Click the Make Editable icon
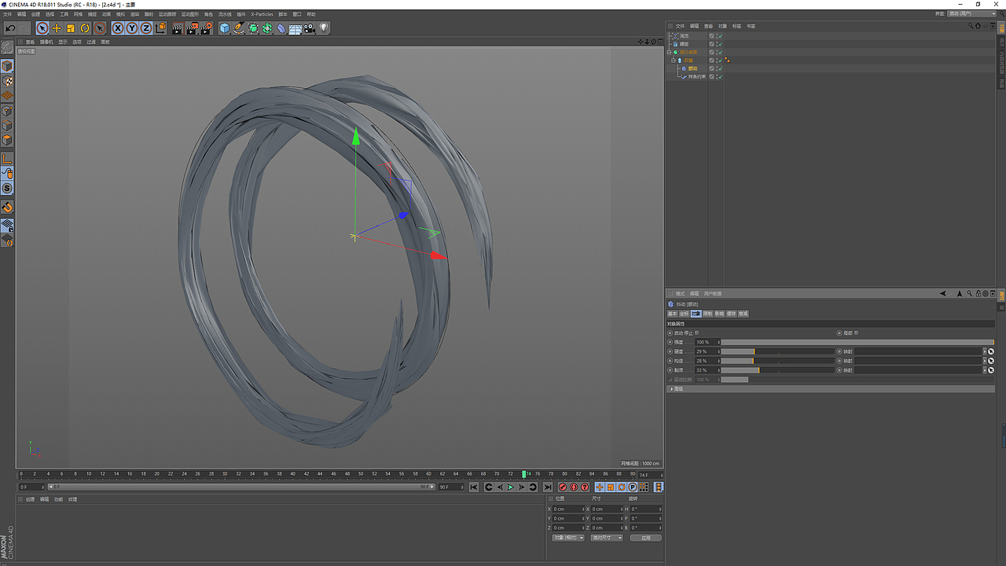Screen dimensions: 1006x566 click(x=7, y=48)
